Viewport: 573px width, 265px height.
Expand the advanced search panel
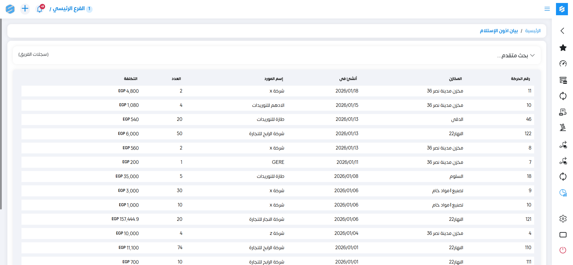516,56
